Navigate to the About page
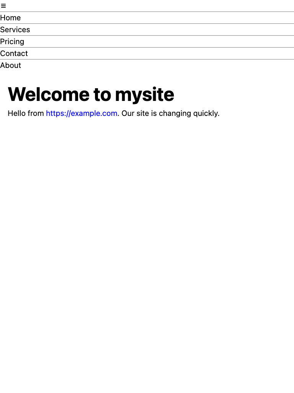This screenshot has height=393, width=294. pos(10,65)
